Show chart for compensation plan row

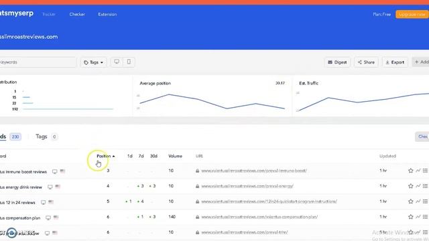tap(418, 217)
